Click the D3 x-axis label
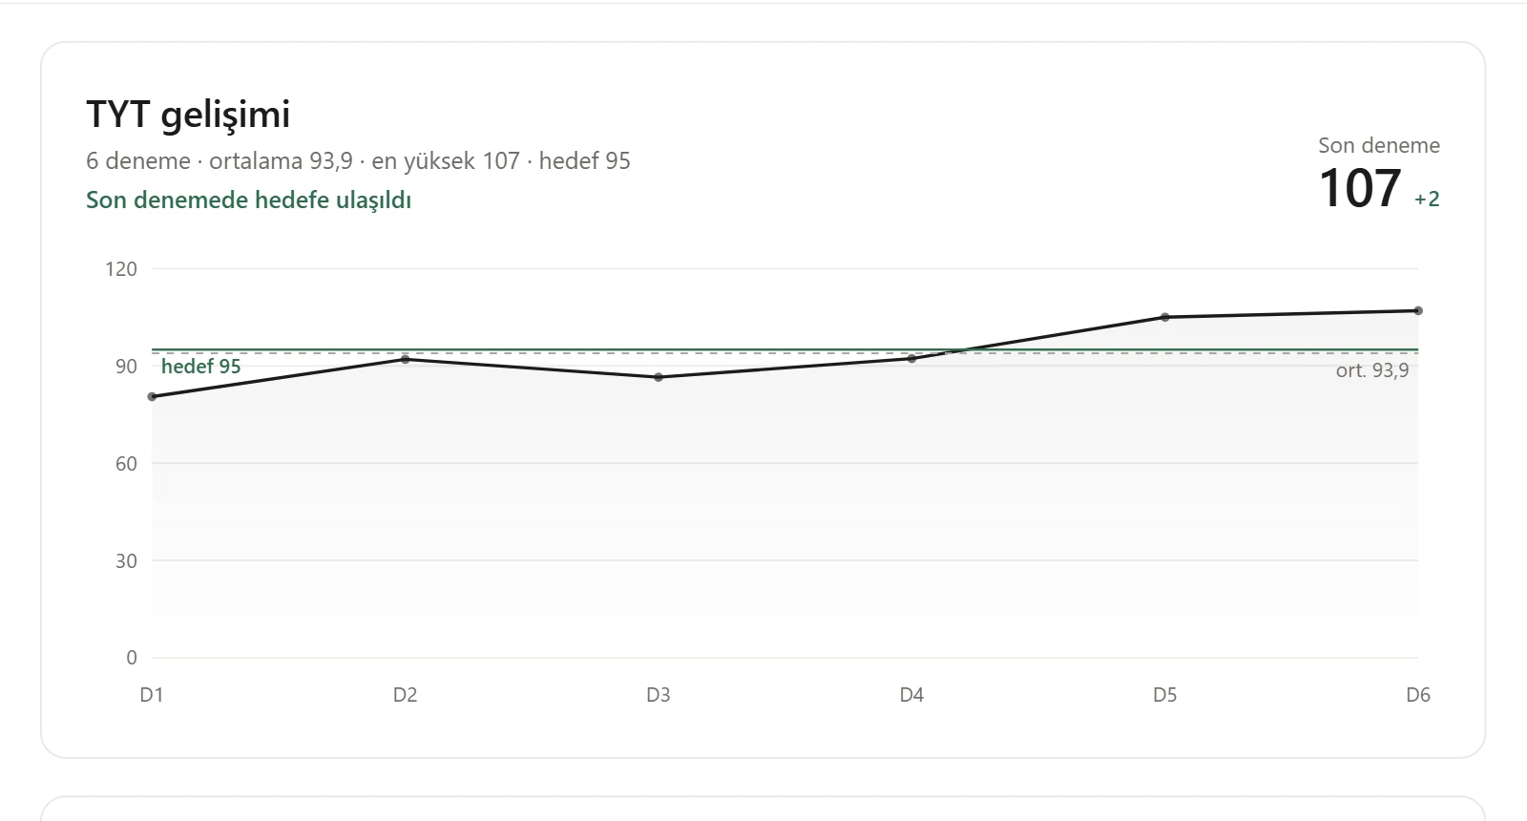Image resolution: width=1527 pixels, height=821 pixels. point(659,694)
